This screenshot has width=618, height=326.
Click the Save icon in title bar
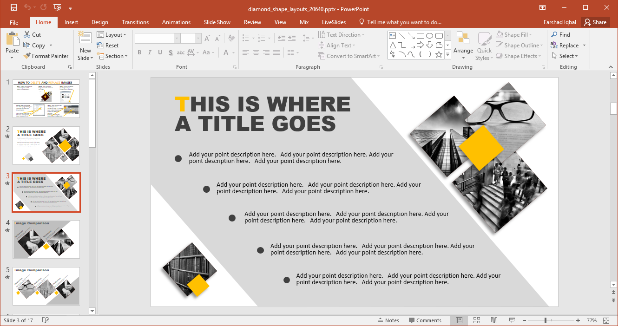[14, 7]
